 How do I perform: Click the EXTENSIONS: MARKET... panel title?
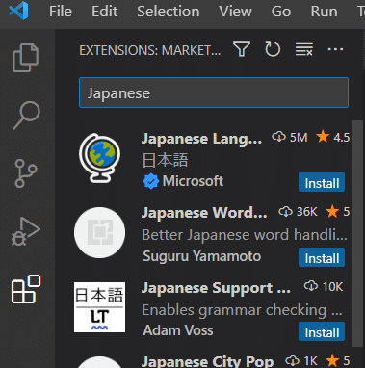150,50
